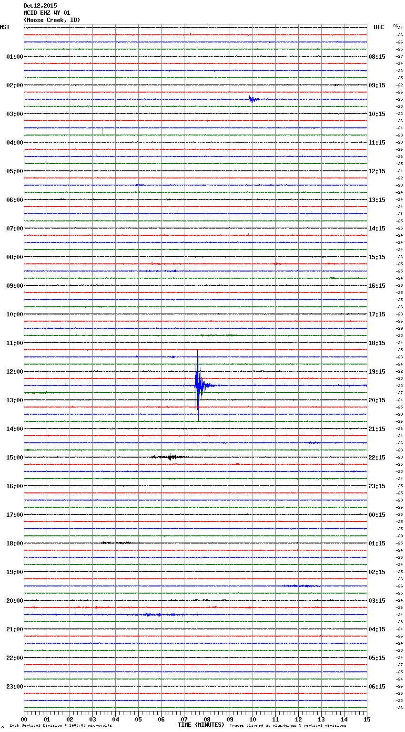
Task: Select the 21:00 MST row label
Action: 14,629
